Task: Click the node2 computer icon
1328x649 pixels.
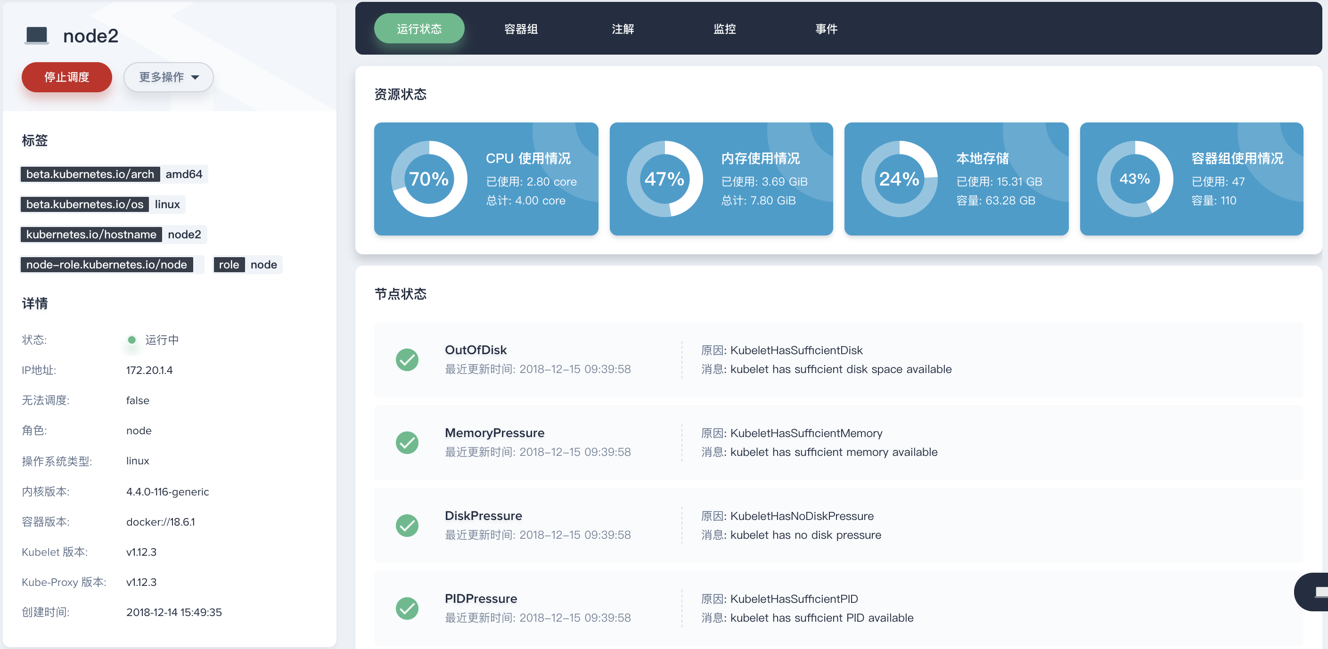Action: point(37,36)
